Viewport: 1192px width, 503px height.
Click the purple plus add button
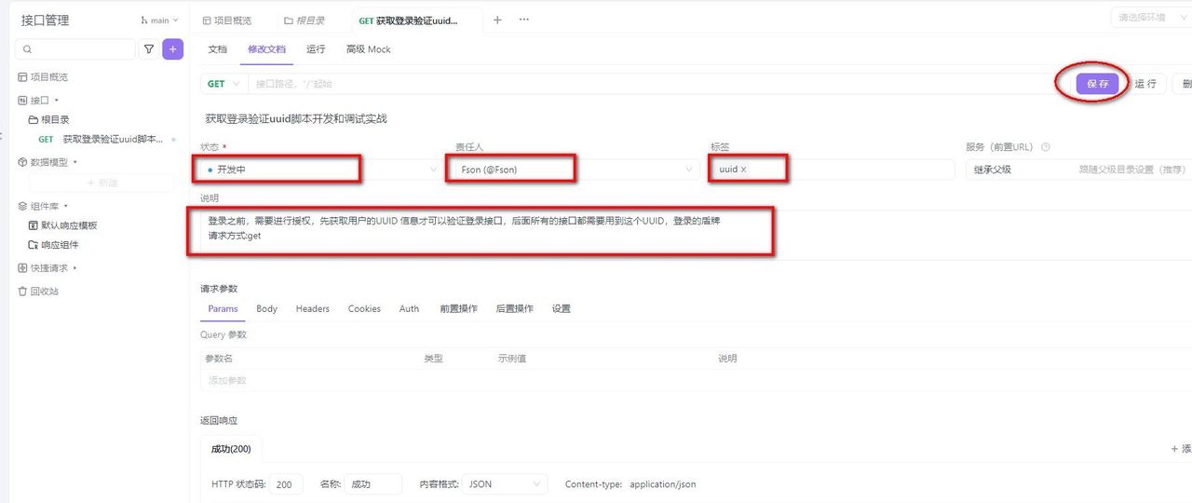pos(172,49)
